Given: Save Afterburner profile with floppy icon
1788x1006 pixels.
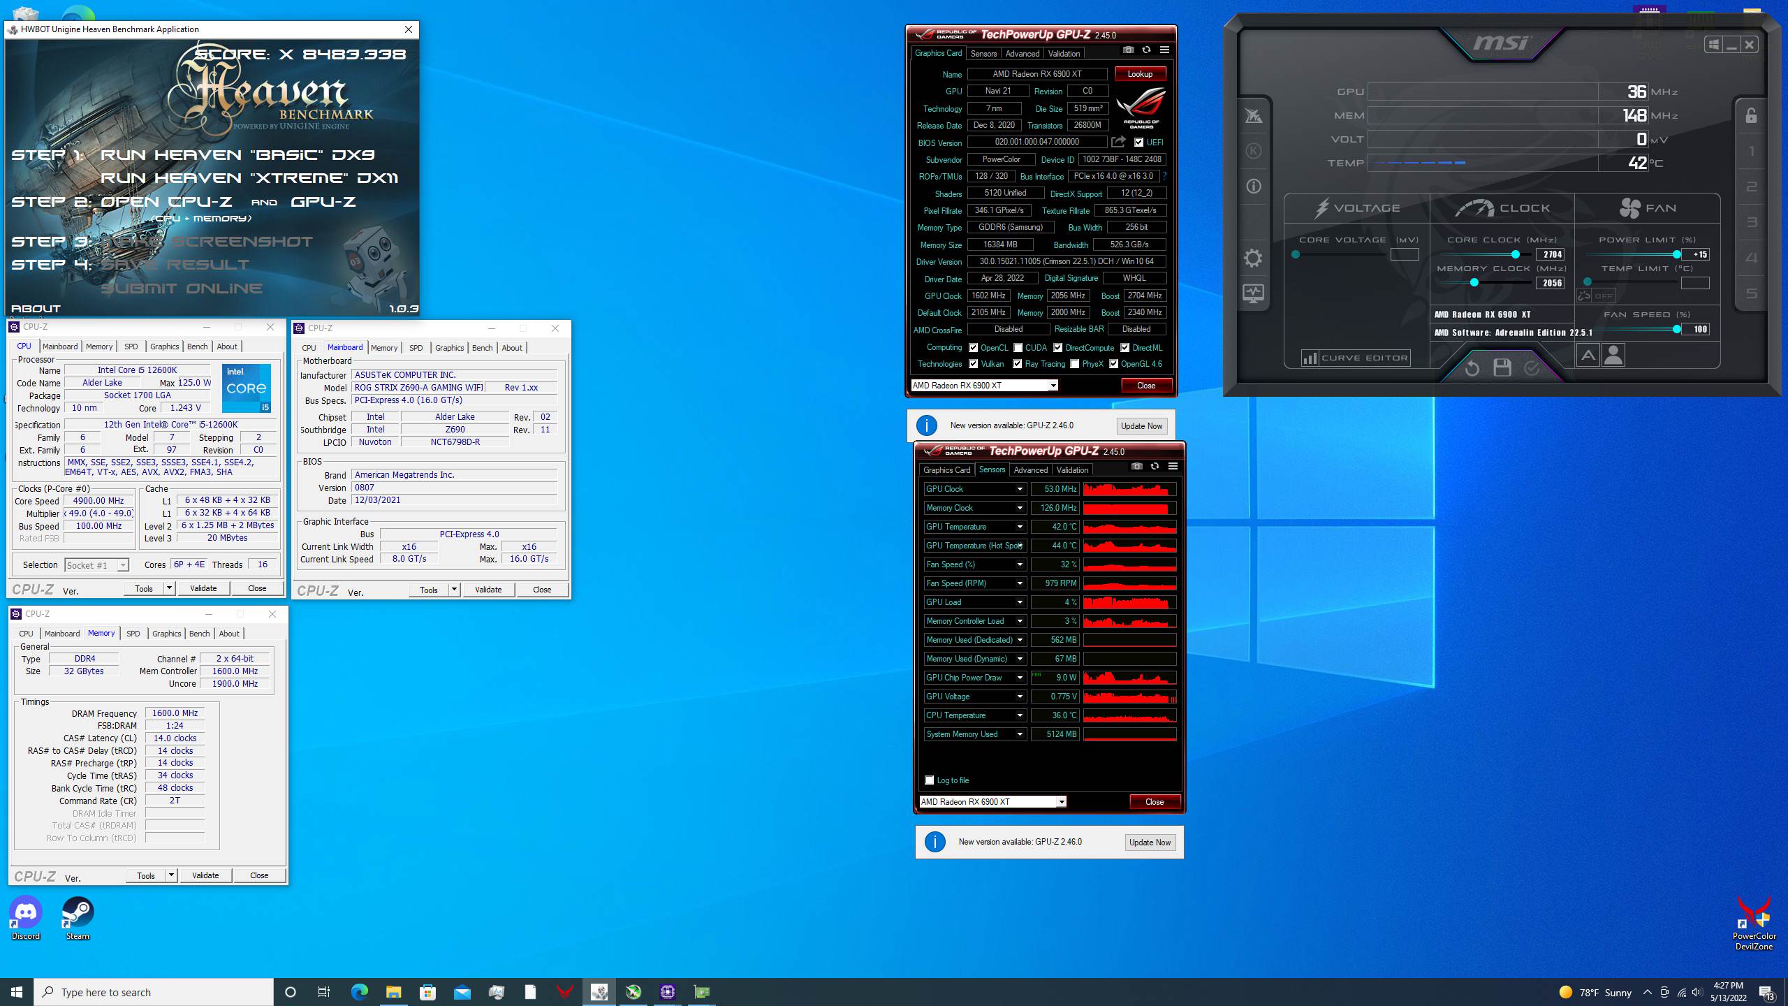Looking at the screenshot, I should [x=1502, y=367].
